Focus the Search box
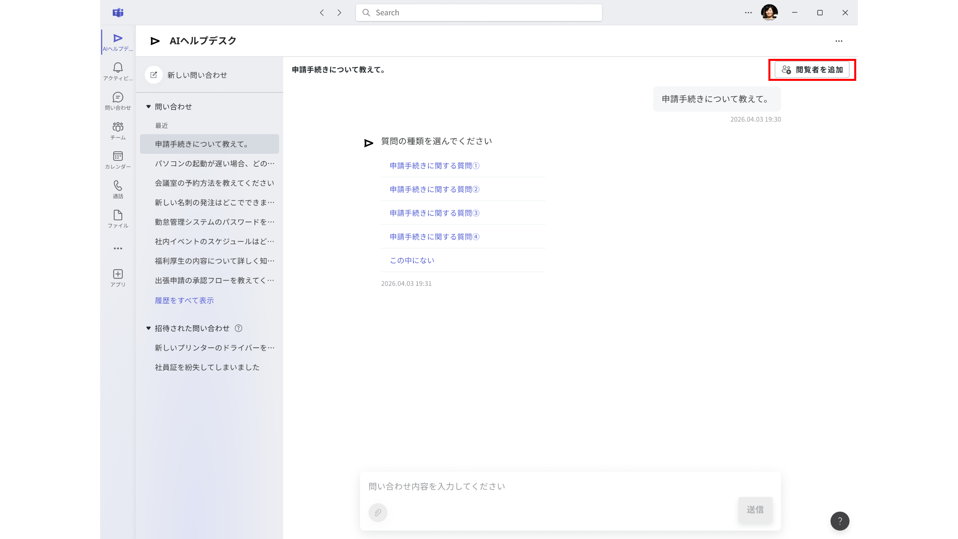This screenshot has height=539, width=958. [479, 13]
